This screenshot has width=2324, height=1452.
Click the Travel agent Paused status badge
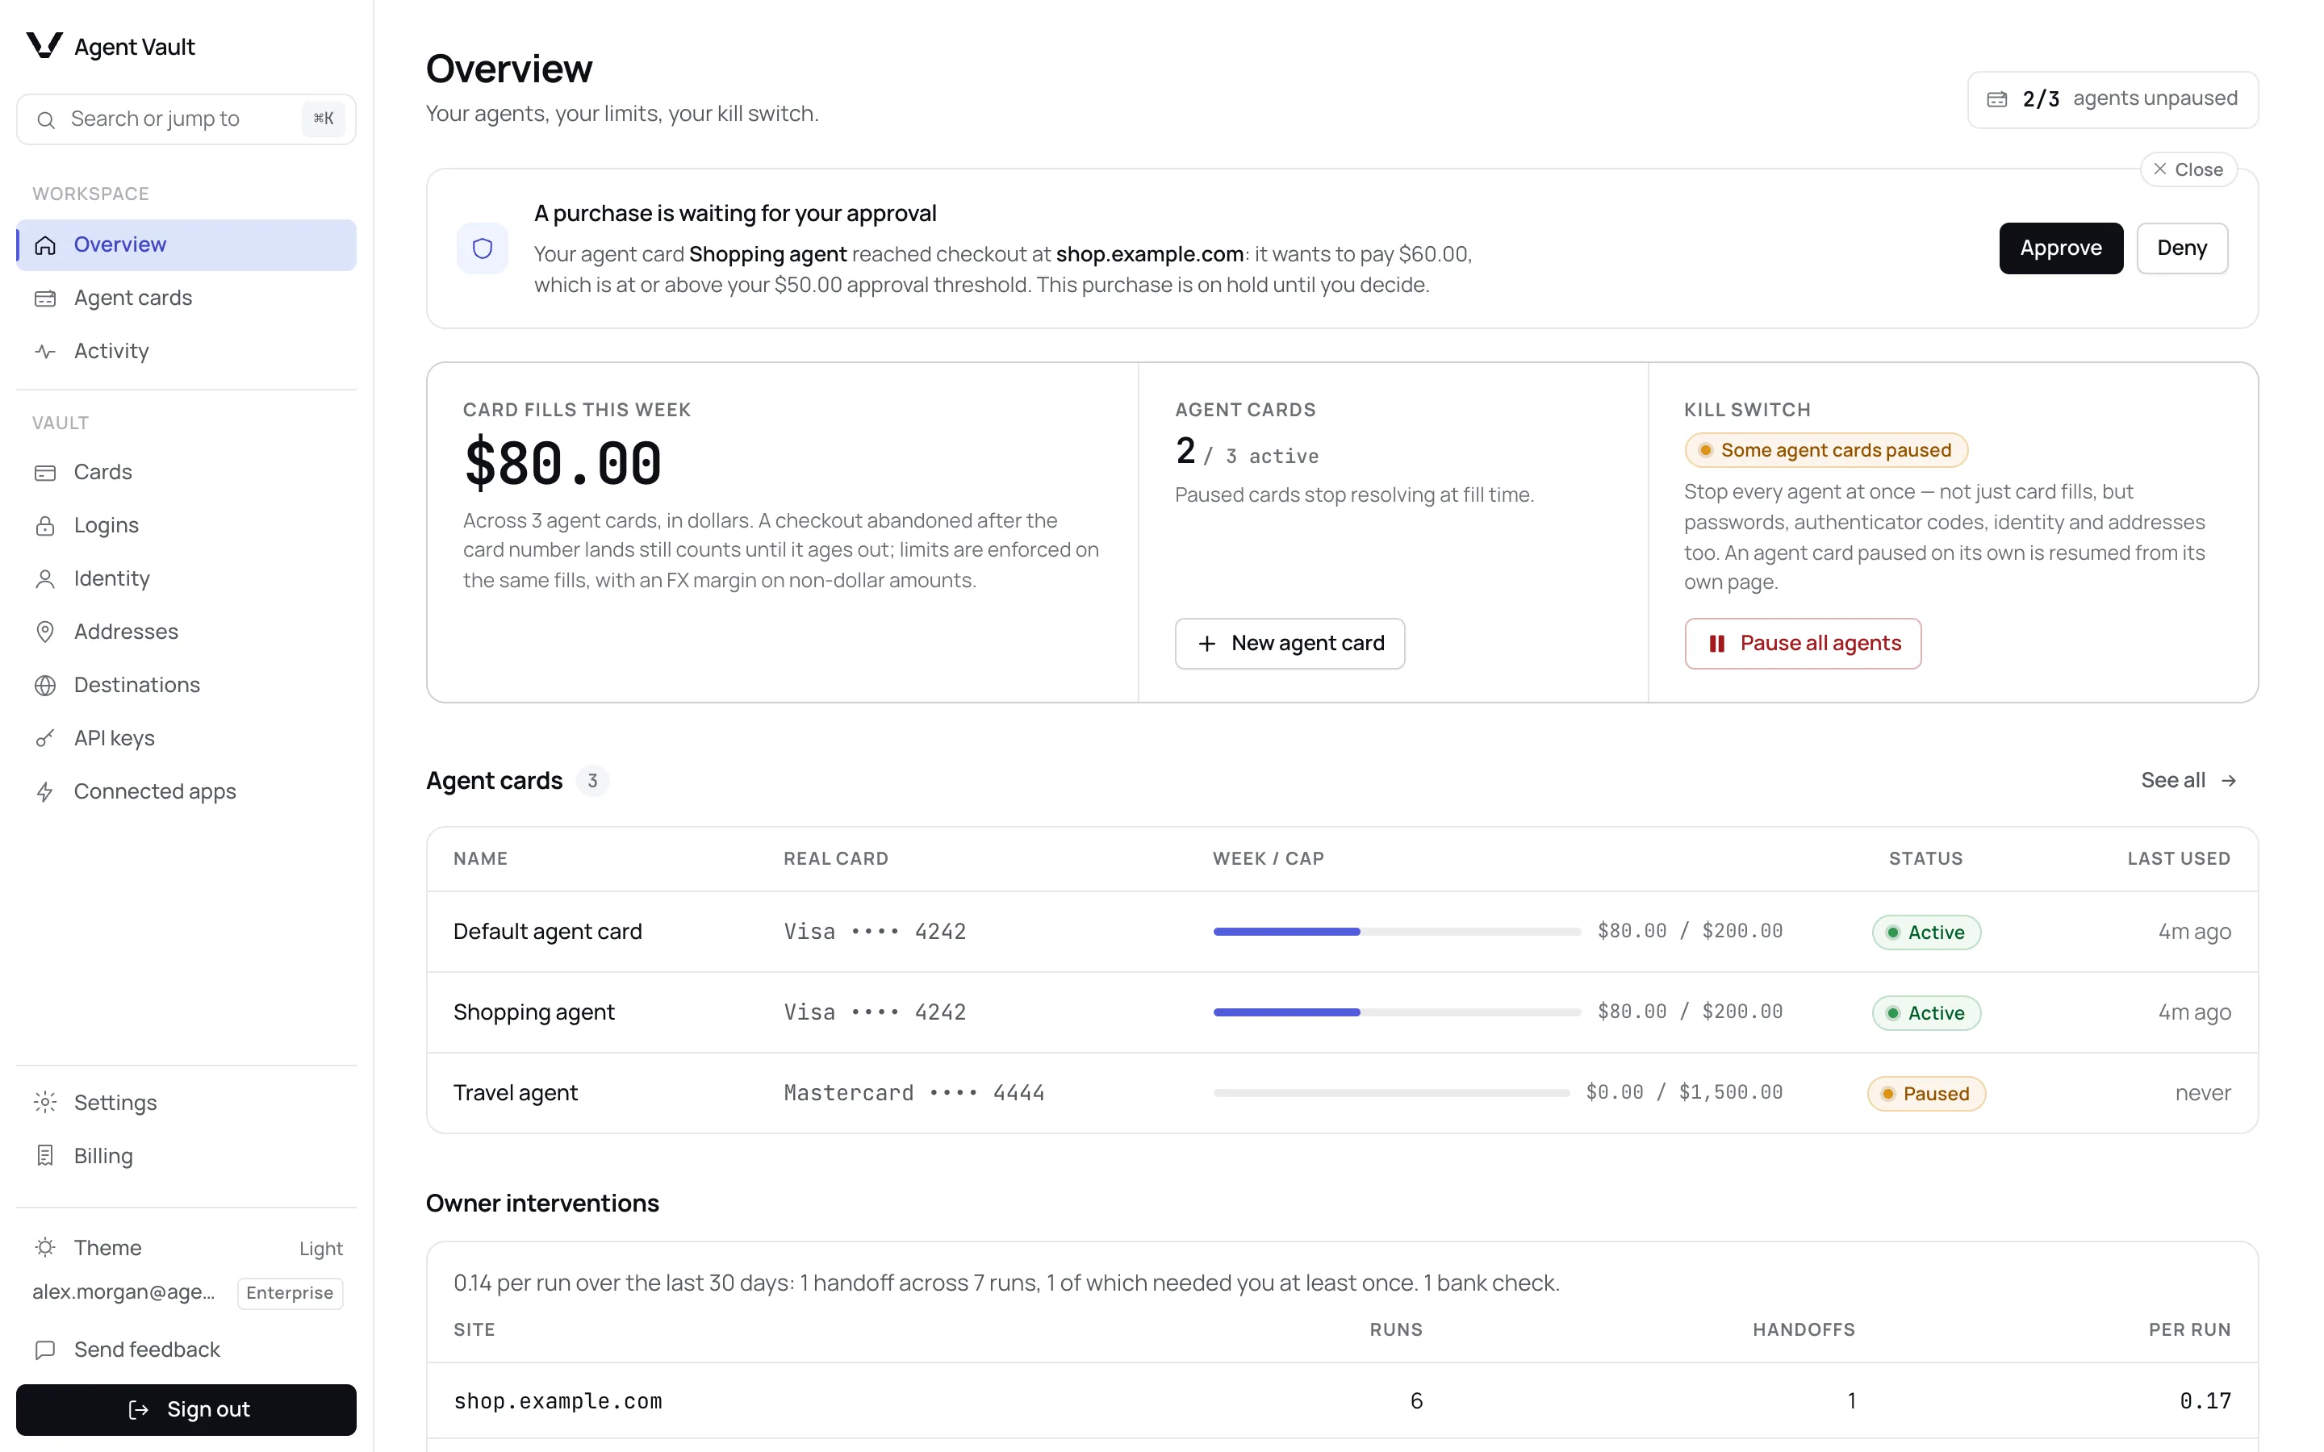[1925, 1094]
